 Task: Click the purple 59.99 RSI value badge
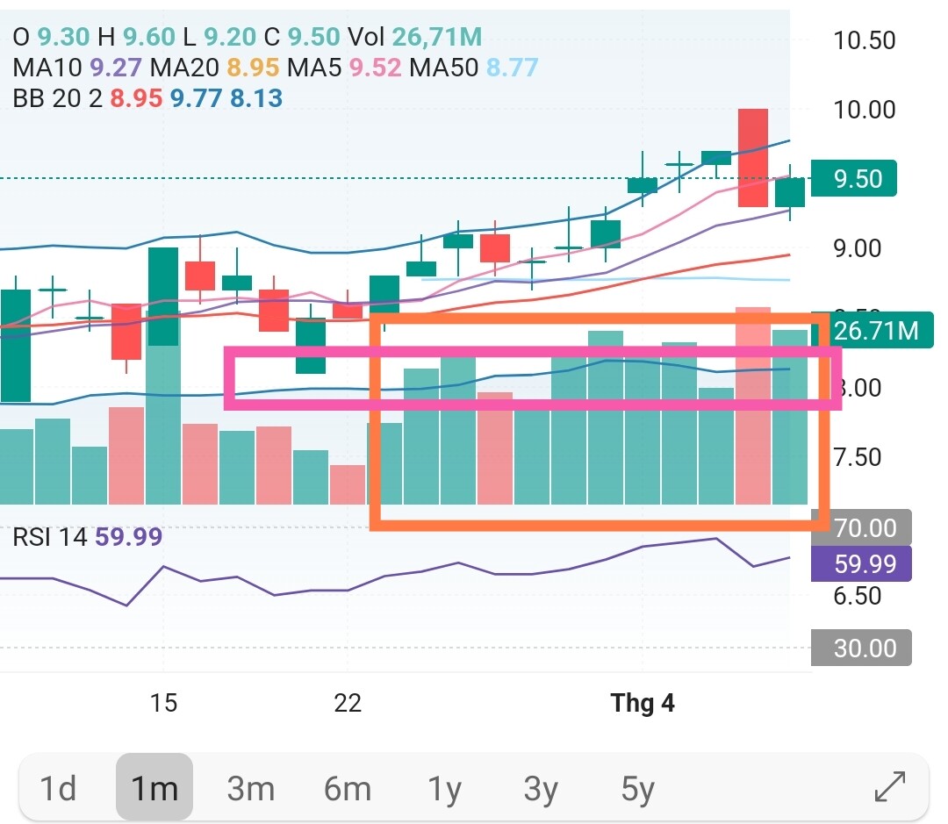click(x=865, y=563)
